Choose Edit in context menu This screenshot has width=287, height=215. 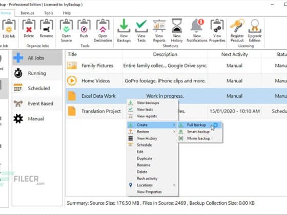click(x=153, y=152)
